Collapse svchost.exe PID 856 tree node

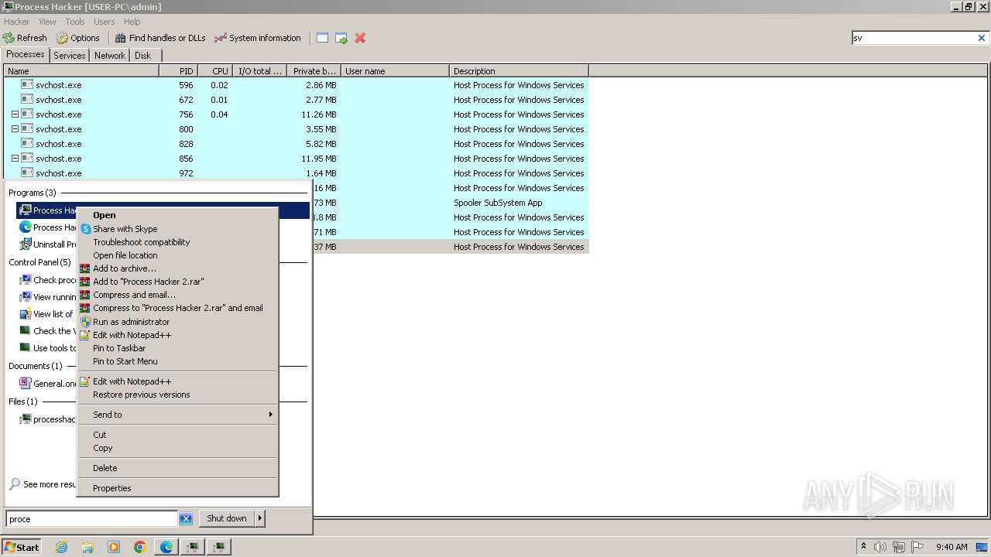pyautogui.click(x=15, y=159)
